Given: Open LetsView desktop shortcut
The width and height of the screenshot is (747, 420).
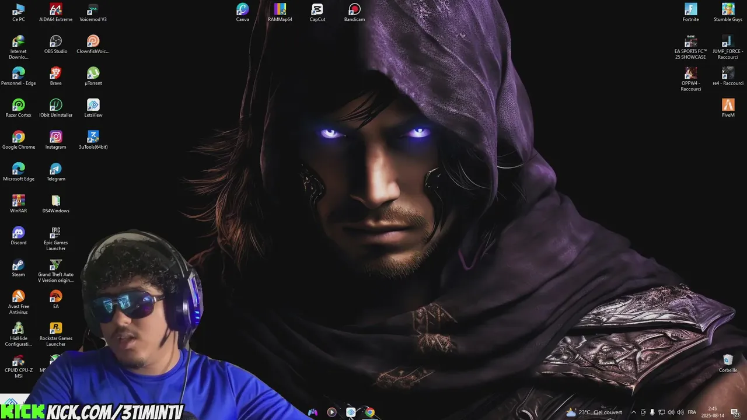Looking at the screenshot, I should click(93, 108).
